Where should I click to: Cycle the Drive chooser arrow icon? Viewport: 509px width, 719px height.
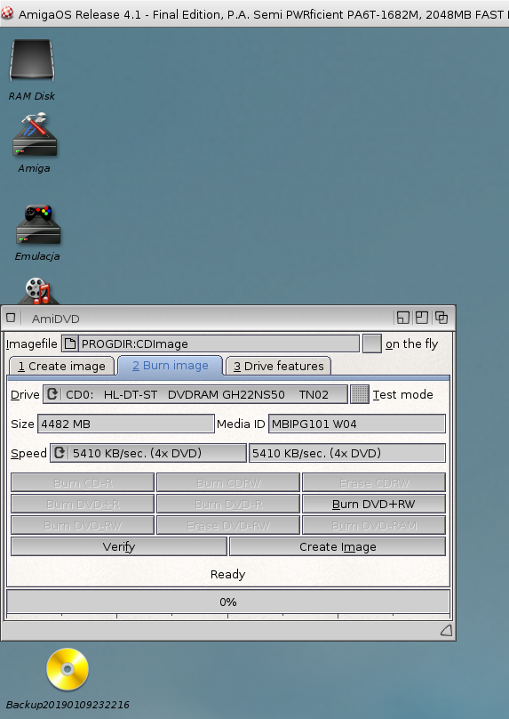52,394
